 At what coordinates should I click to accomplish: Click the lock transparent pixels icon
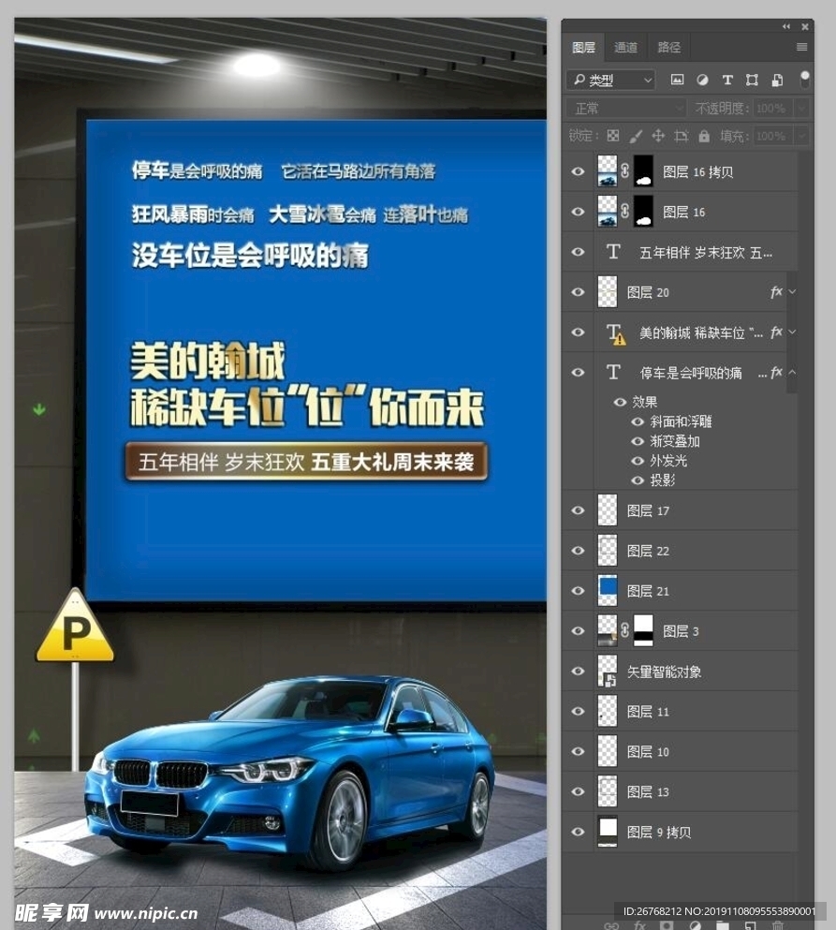click(x=613, y=136)
